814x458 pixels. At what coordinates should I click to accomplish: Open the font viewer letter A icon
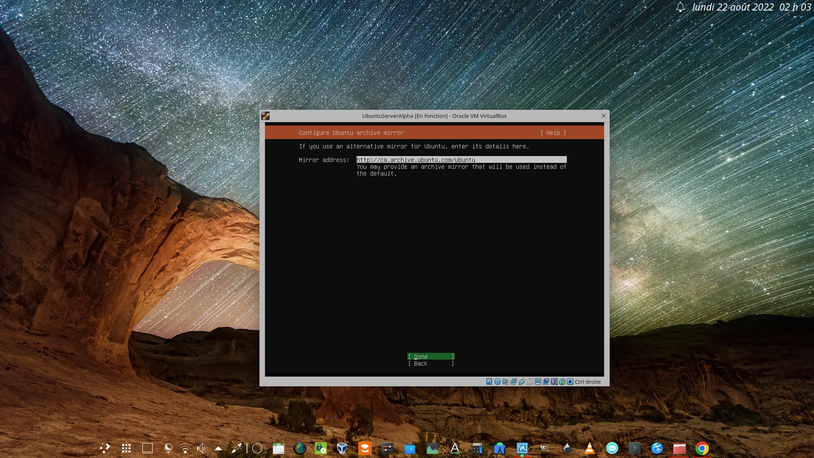coord(454,448)
